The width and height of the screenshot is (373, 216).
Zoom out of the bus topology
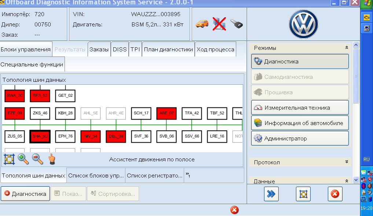point(37,159)
